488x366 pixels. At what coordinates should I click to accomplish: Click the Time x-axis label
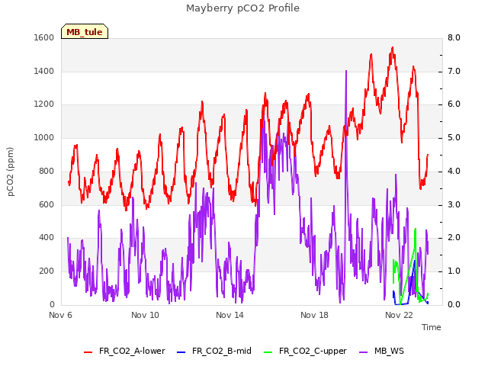pos(432,327)
